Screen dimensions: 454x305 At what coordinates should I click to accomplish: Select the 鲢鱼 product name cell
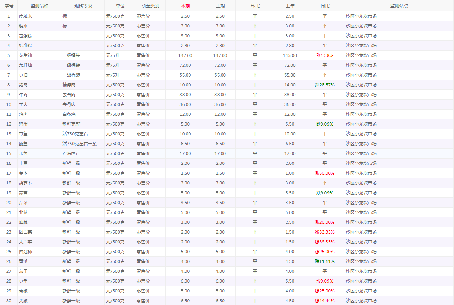pos(23,144)
